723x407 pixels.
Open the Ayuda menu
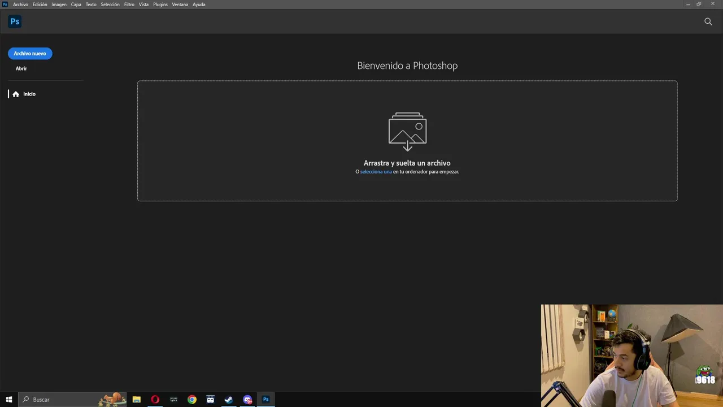(x=199, y=5)
